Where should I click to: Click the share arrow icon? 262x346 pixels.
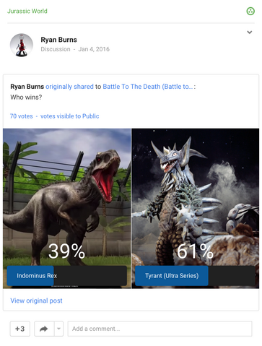(x=44, y=329)
